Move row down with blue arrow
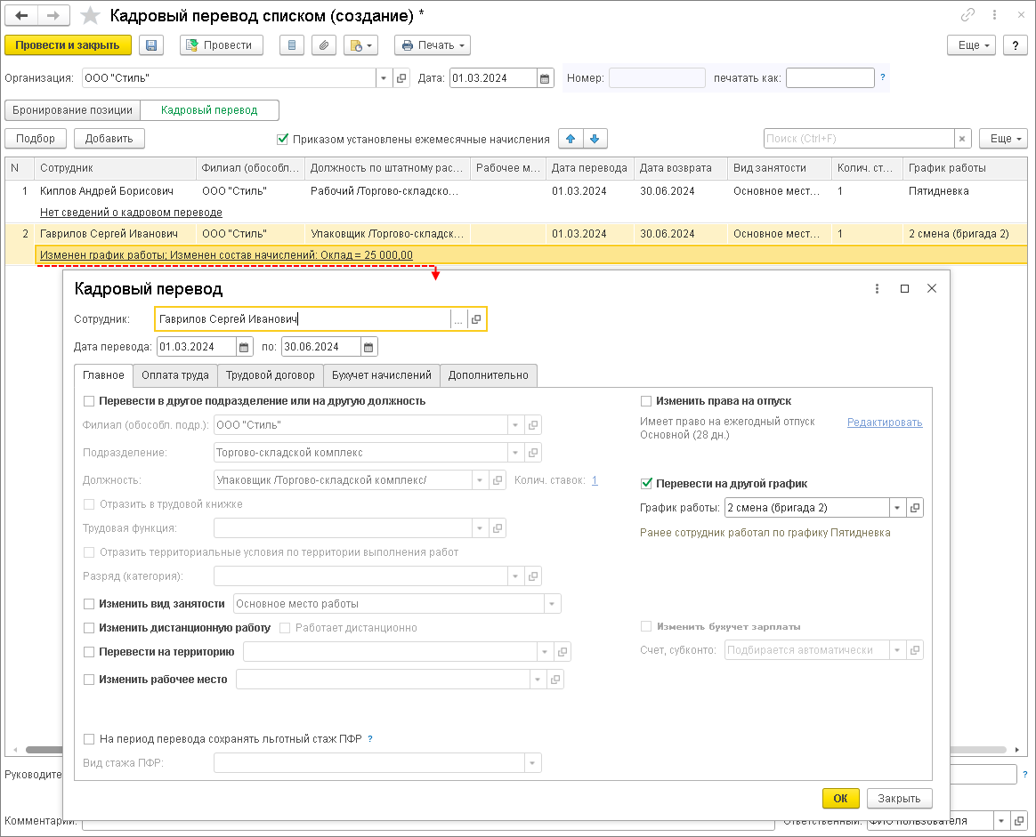Viewport: 1036px width, 837px height. [x=595, y=139]
